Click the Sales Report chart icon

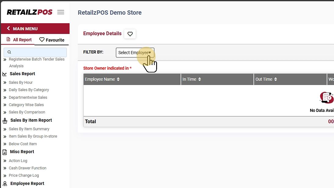5,74
